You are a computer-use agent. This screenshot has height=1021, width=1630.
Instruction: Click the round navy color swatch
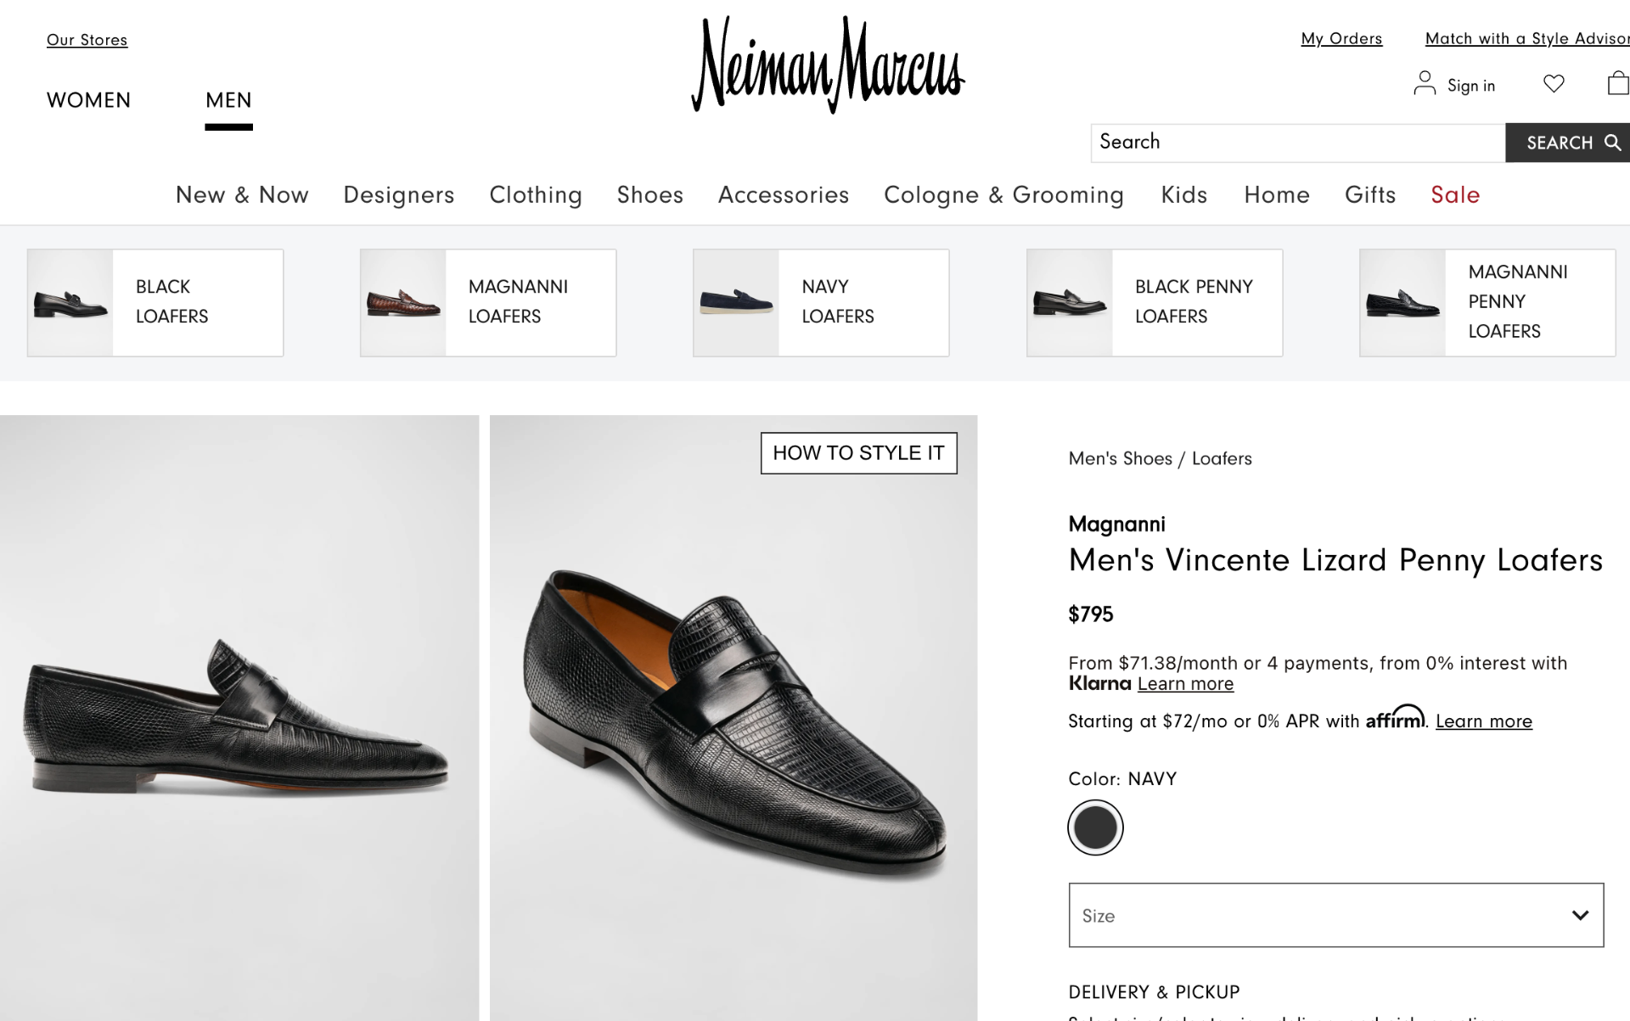click(x=1095, y=827)
